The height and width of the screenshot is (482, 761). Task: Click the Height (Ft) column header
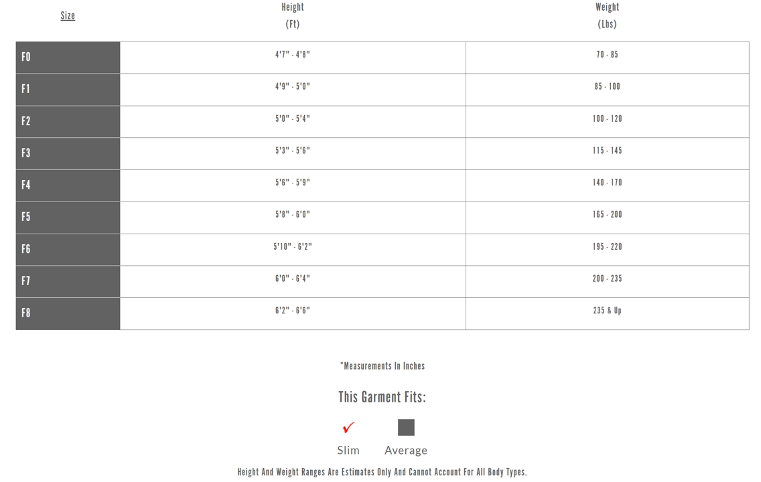tap(293, 15)
